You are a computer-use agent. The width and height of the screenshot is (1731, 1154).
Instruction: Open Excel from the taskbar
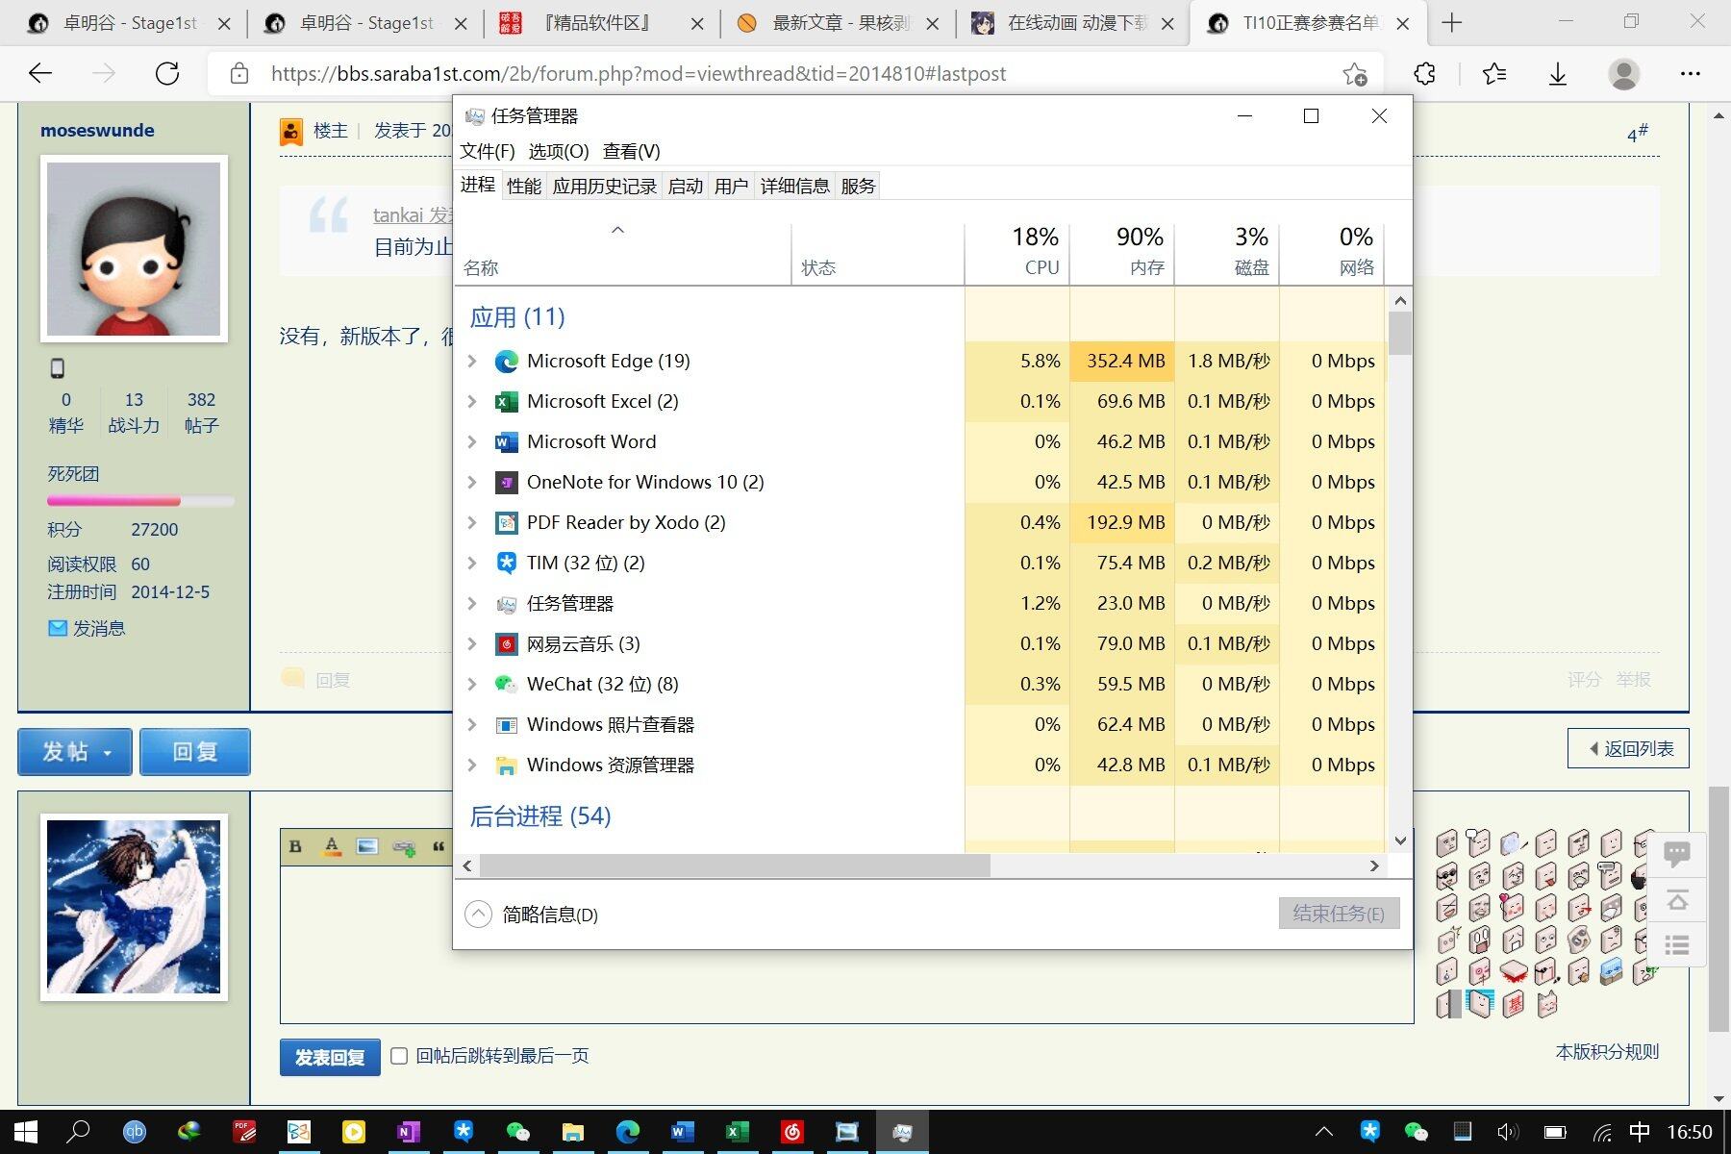(737, 1132)
